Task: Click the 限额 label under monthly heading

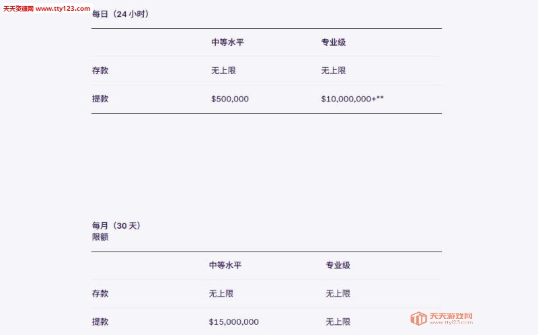Action: point(100,237)
